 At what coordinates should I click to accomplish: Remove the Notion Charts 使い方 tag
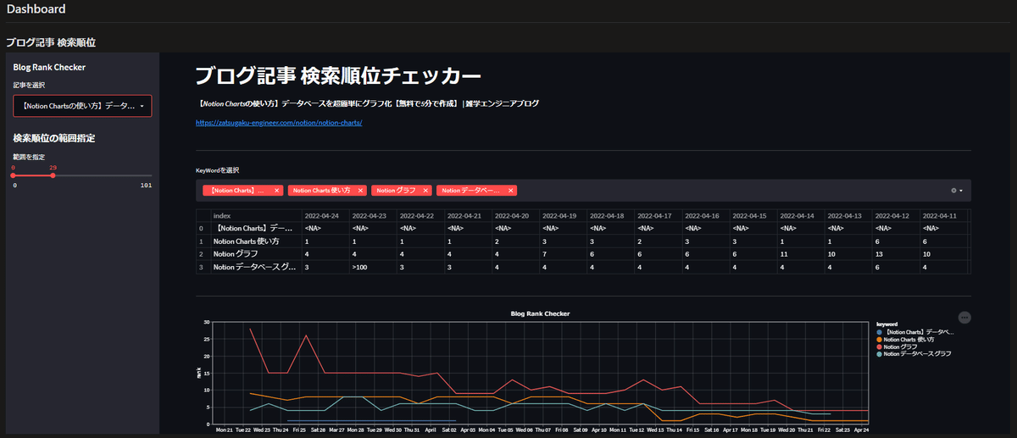[x=360, y=191]
